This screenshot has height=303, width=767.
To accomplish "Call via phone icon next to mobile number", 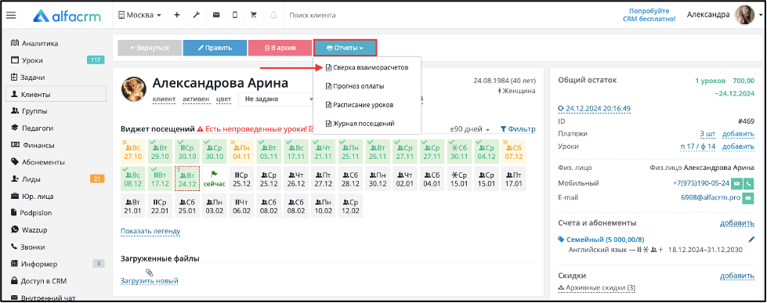I will click(748, 184).
